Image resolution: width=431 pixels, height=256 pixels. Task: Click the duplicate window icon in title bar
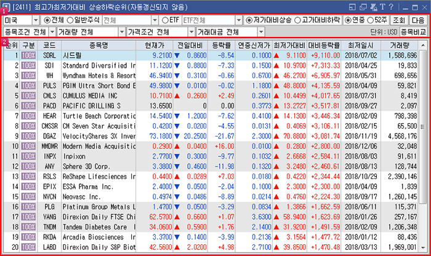tap(363, 7)
